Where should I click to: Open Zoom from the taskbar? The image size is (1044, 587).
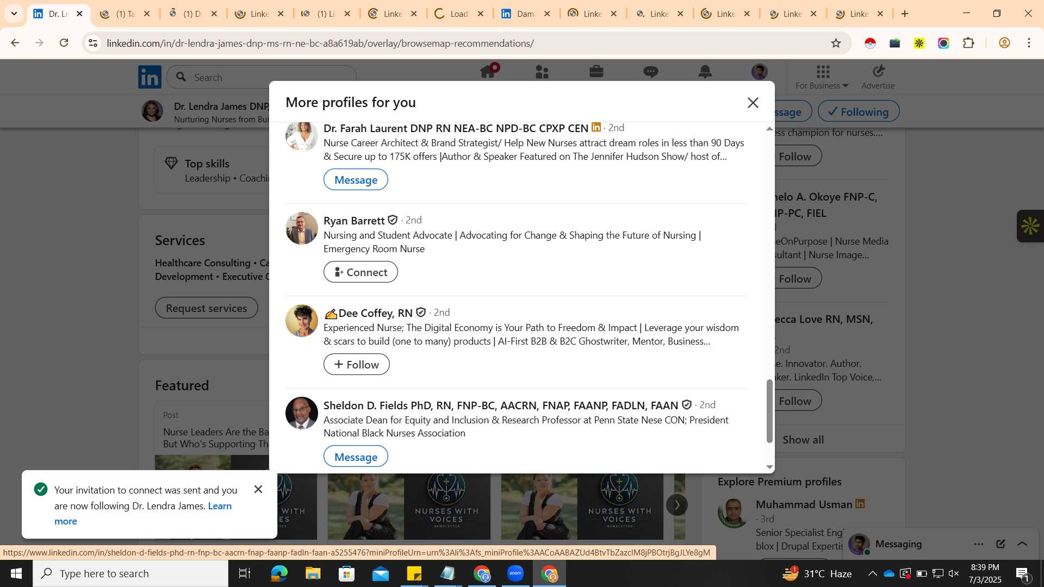[515, 573]
